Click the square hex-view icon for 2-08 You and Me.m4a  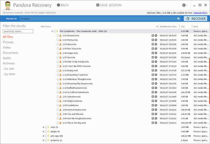click(153, 114)
